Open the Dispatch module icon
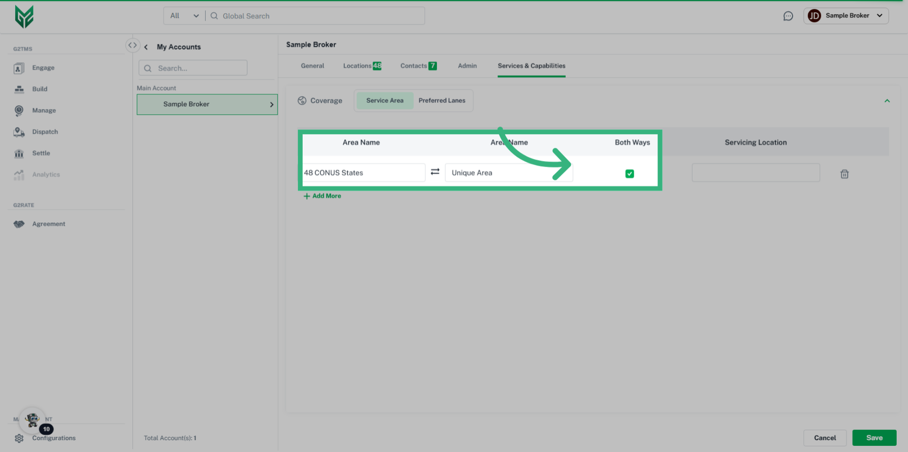This screenshot has height=452, width=908. pos(19,132)
